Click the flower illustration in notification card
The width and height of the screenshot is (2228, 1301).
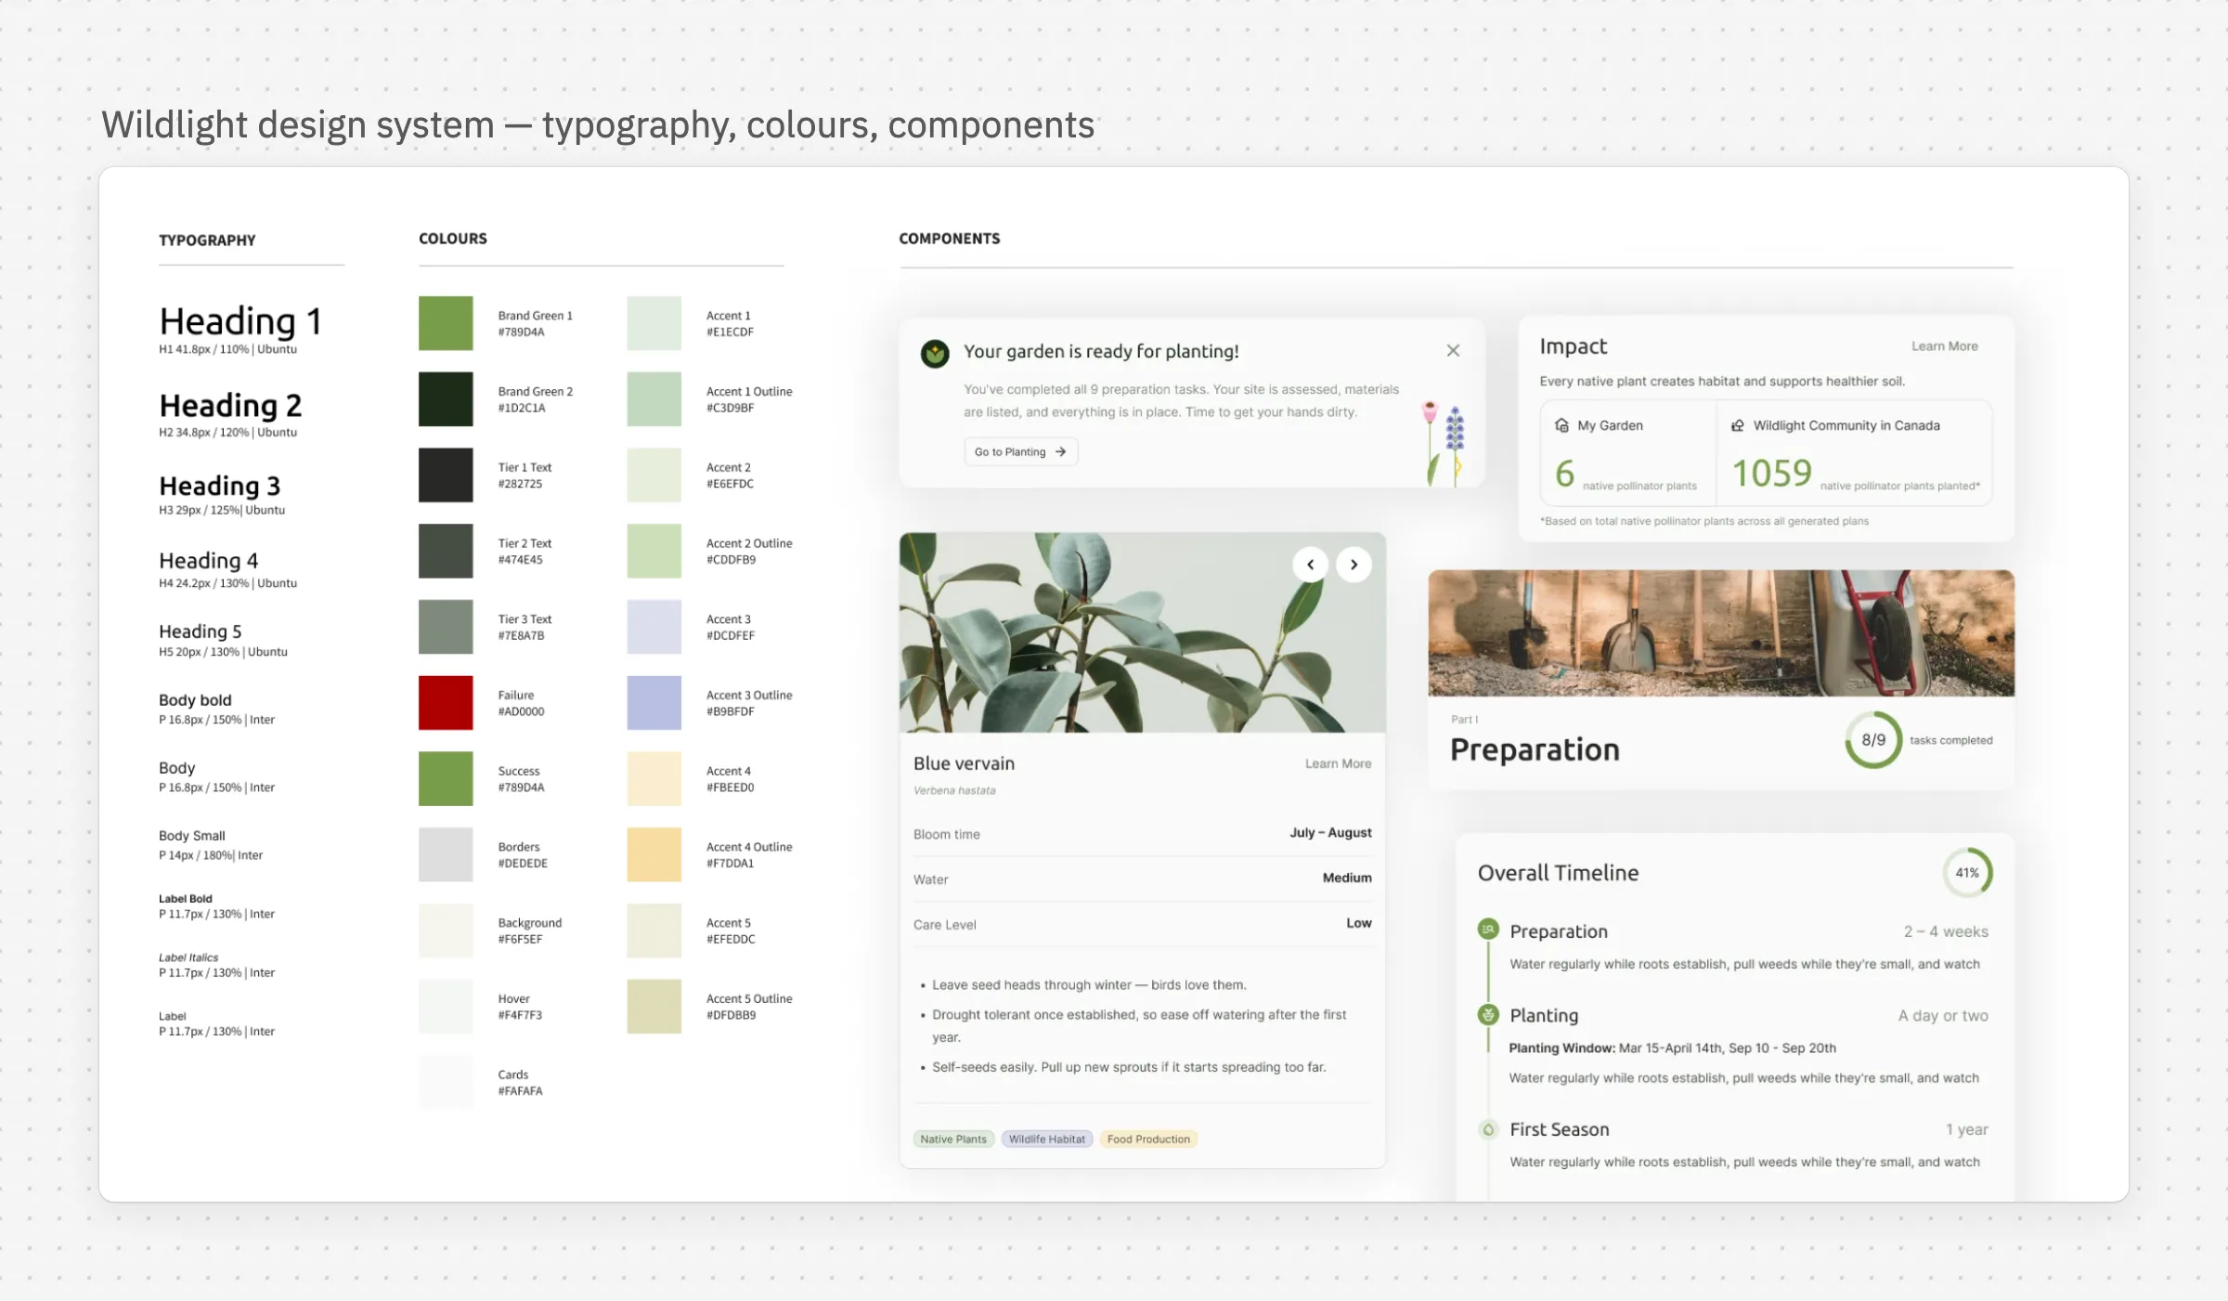(x=1444, y=444)
